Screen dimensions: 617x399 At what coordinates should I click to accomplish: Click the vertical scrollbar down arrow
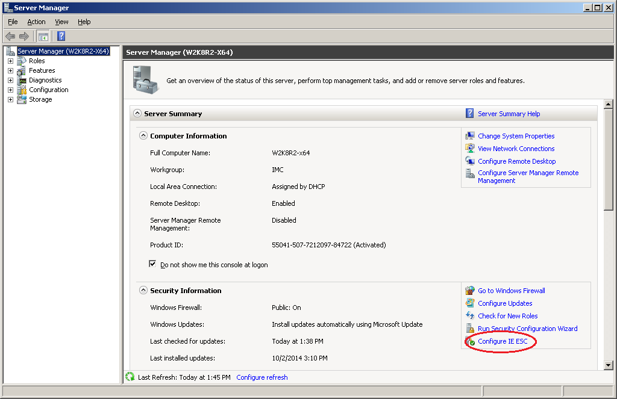608,365
